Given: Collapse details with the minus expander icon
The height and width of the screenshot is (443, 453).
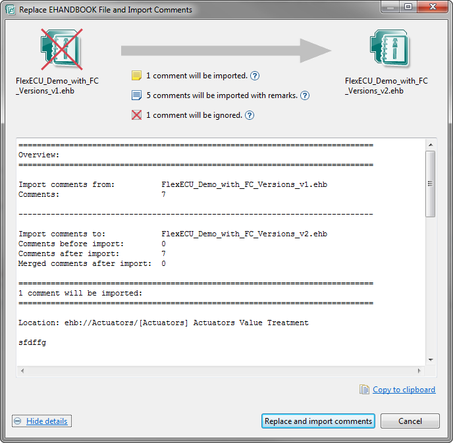Looking at the screenshot, I should coord(18,421).
